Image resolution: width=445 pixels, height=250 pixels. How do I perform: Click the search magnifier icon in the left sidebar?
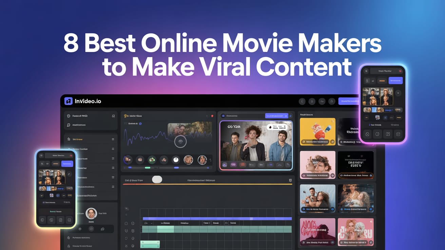(113, 116)
